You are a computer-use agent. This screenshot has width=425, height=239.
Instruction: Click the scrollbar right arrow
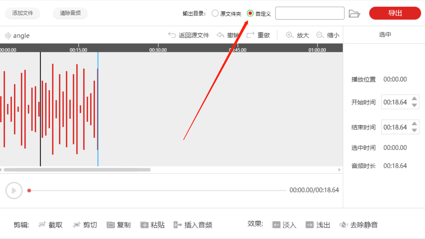click(340, 170)
